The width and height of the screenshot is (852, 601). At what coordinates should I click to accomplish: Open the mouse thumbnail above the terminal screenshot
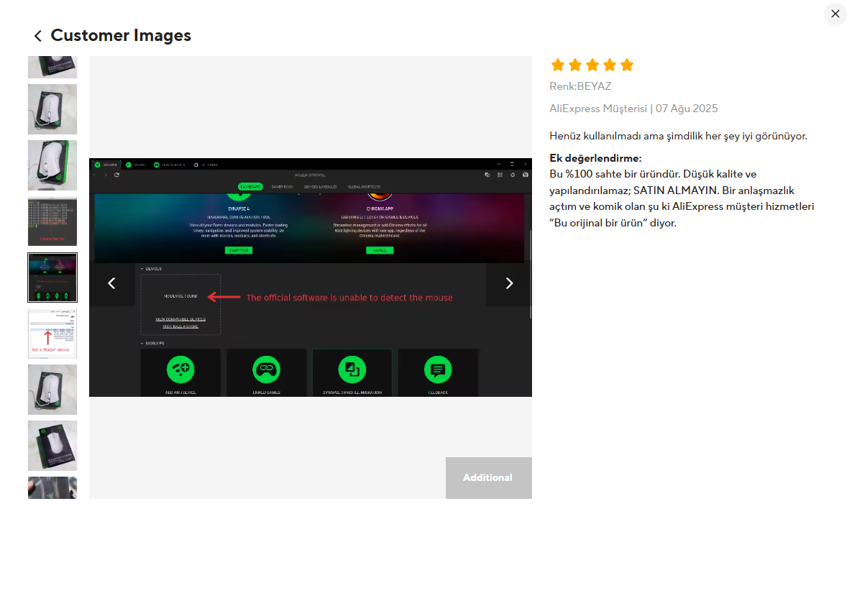click(x=52, y=165)
